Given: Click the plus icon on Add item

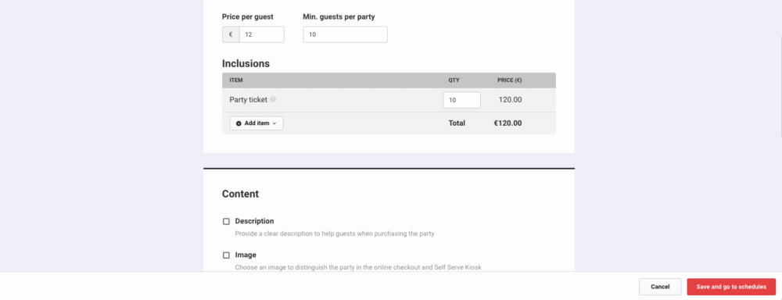Looking at the screenshot, I should click(239, 123).
